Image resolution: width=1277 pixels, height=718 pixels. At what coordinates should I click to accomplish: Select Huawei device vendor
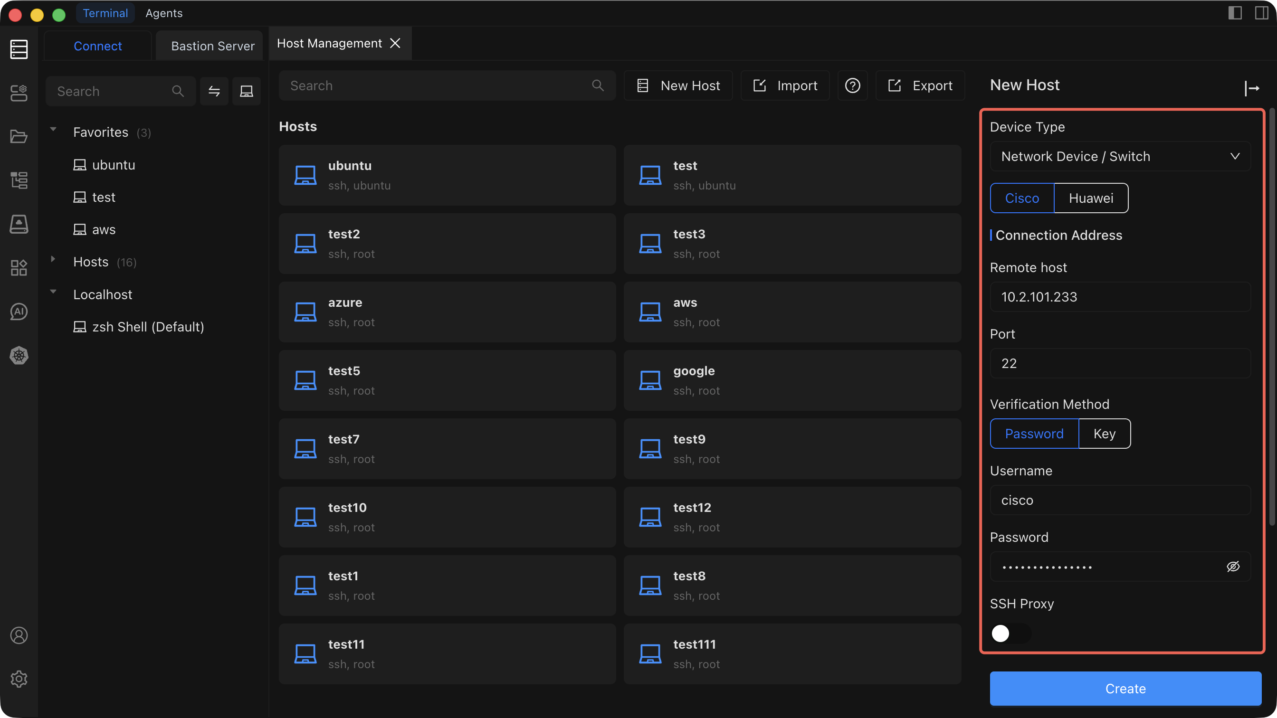[x=1091, y=198]
